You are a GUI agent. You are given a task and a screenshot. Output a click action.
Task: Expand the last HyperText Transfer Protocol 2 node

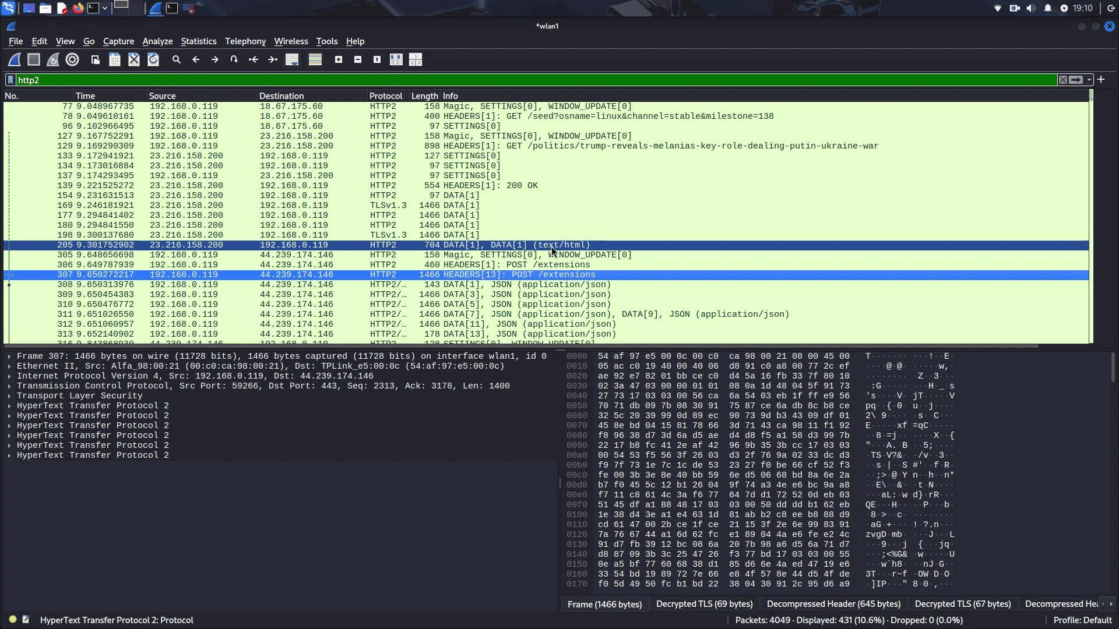coord(9,455)
